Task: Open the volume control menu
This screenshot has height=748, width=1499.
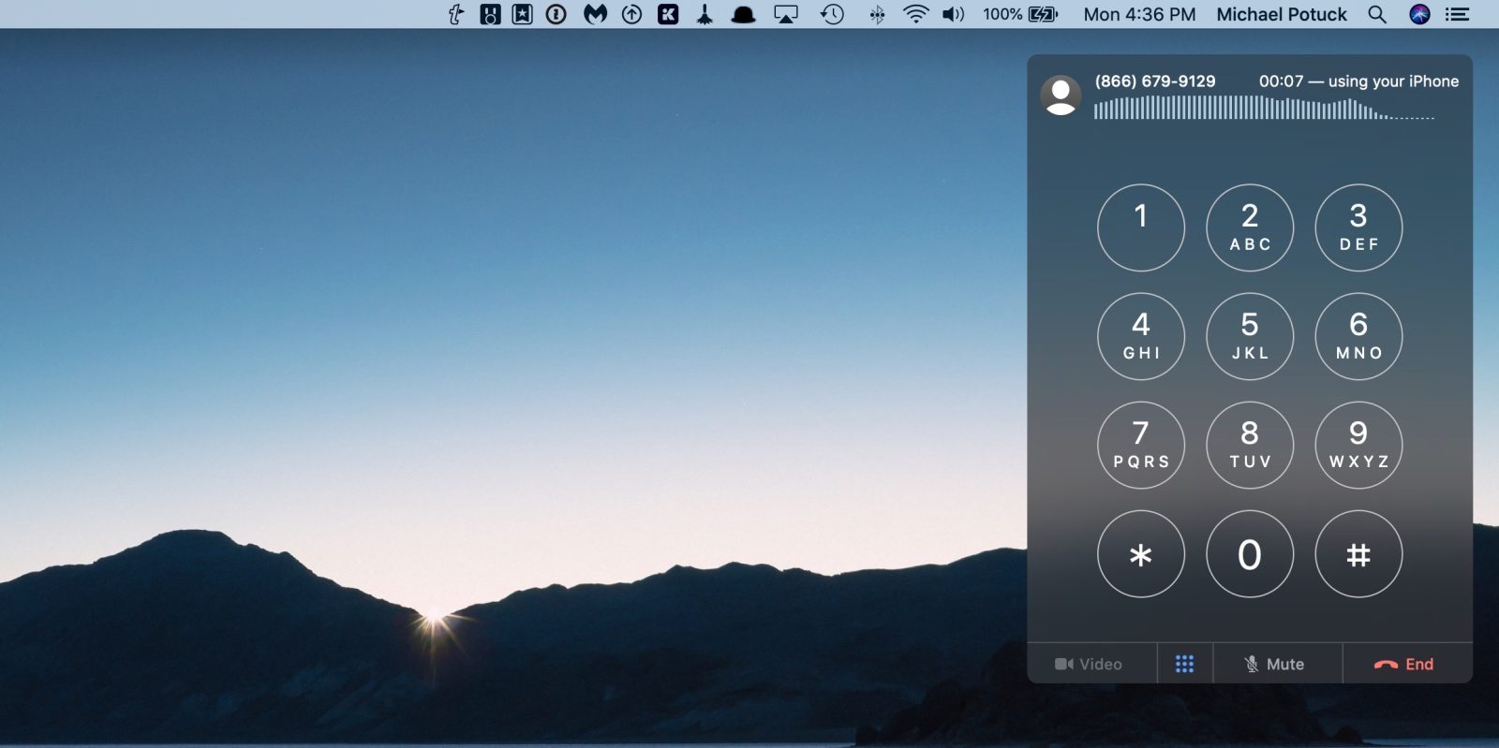Action: click(953, 14)
